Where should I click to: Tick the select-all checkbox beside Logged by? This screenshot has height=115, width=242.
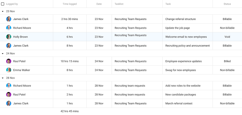point(3,4)
